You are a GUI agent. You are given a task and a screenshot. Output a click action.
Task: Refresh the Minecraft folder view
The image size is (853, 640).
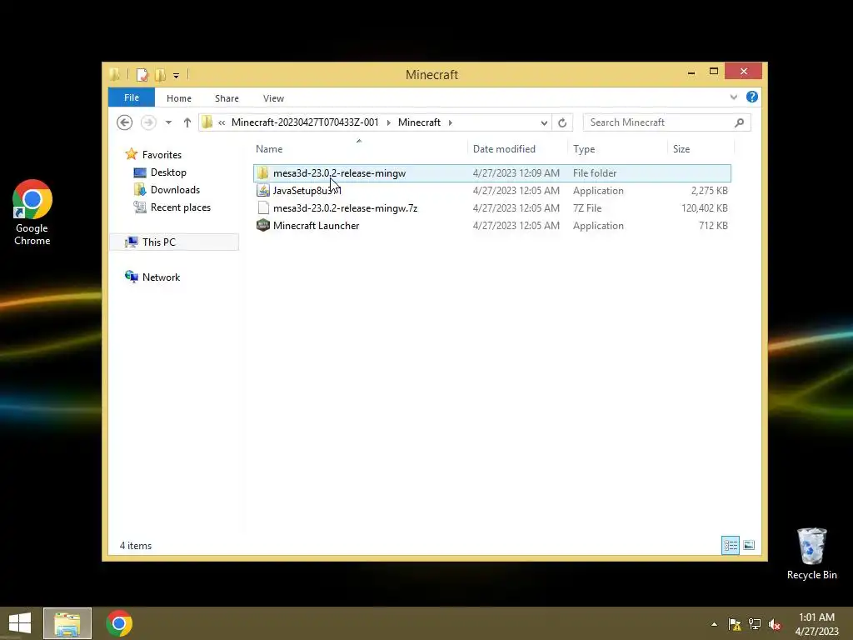pyautogui.click(x=562, y=122)
